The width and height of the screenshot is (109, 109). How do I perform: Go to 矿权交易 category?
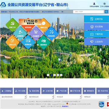click(x=75, y=91)
